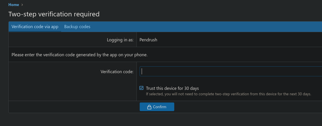Click the "Trust this device for 30 days" label
322x126 pixels.
[172, 88]
